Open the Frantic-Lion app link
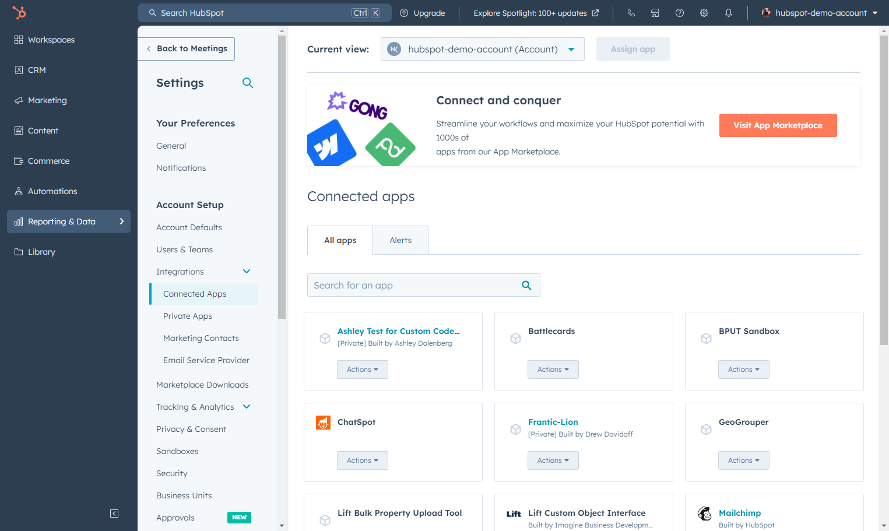 pos(553,422)
